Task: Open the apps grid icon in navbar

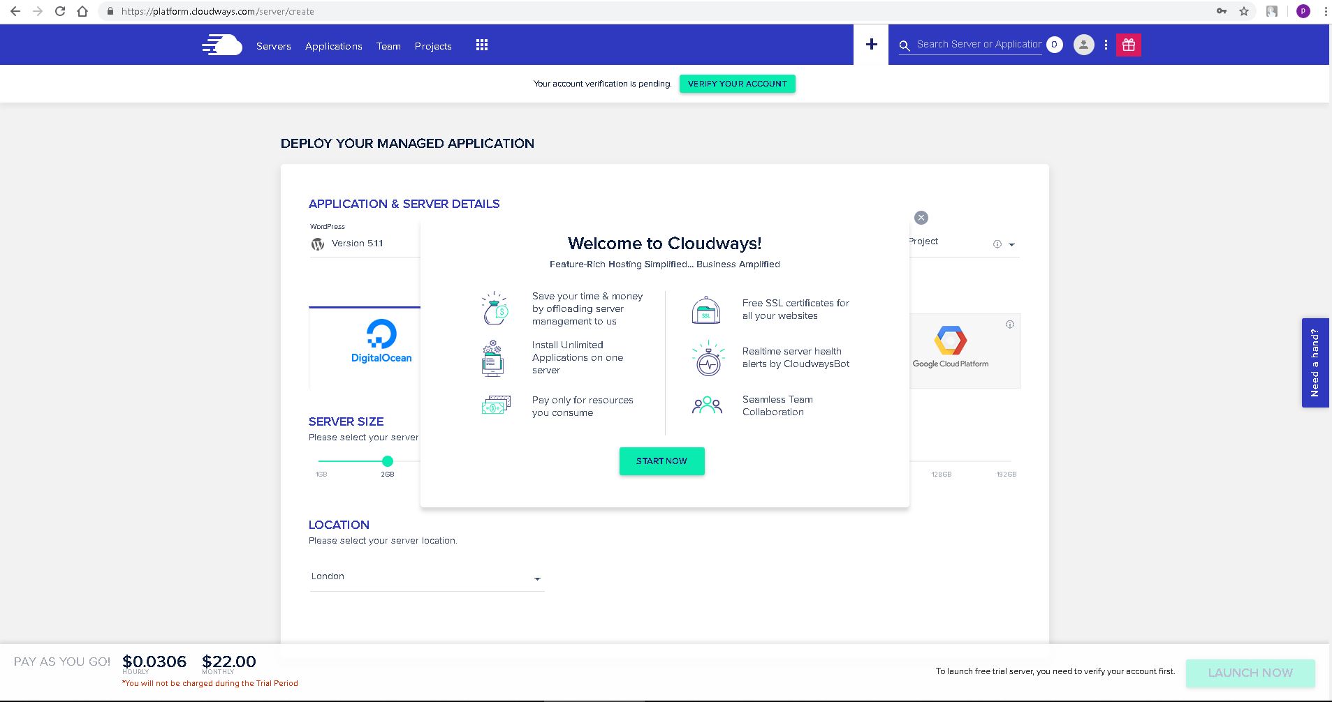Action: tap(482, 45)
